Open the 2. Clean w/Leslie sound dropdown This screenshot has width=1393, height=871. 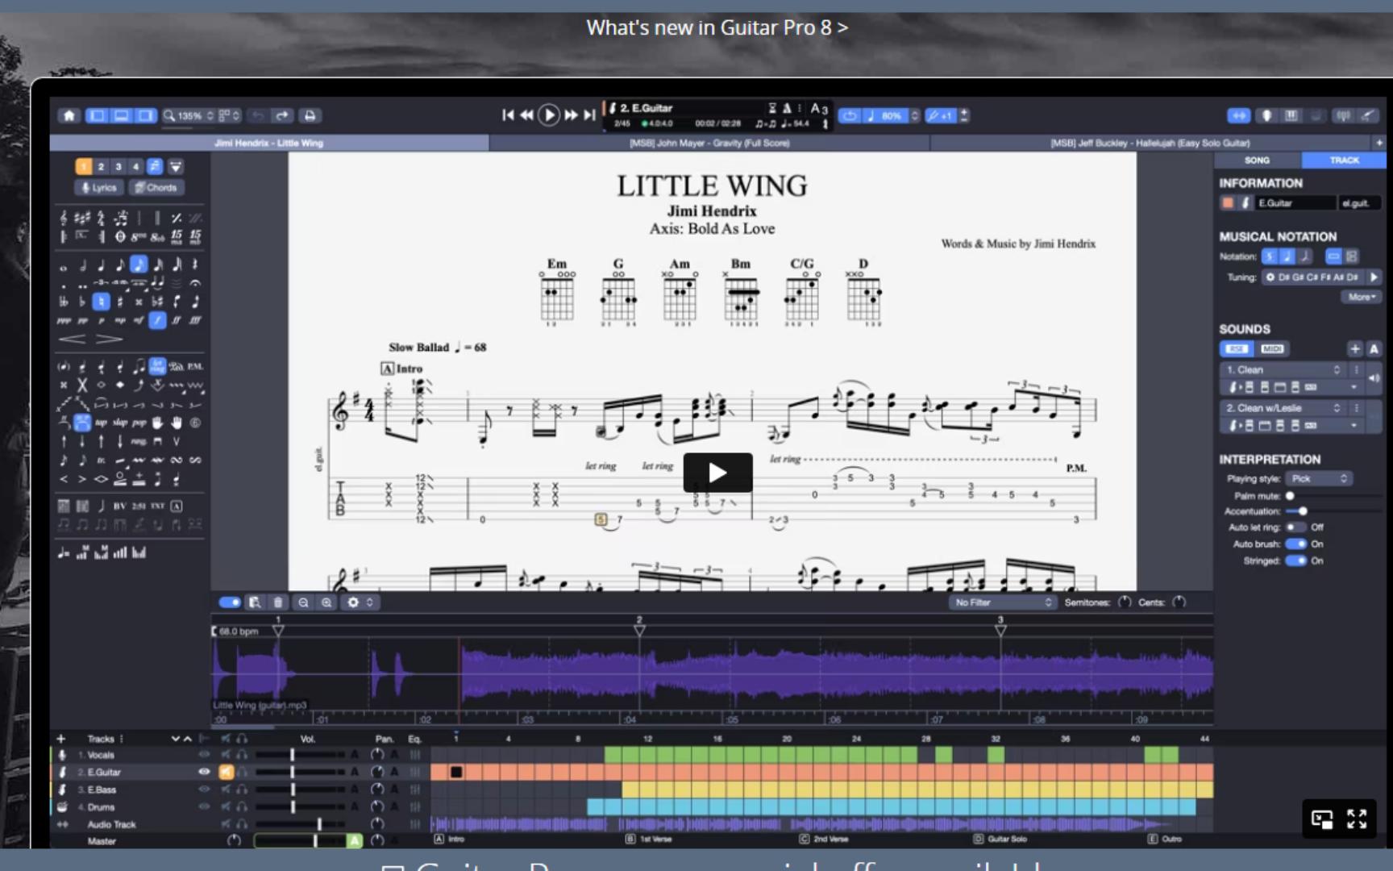pos(1283,408)
